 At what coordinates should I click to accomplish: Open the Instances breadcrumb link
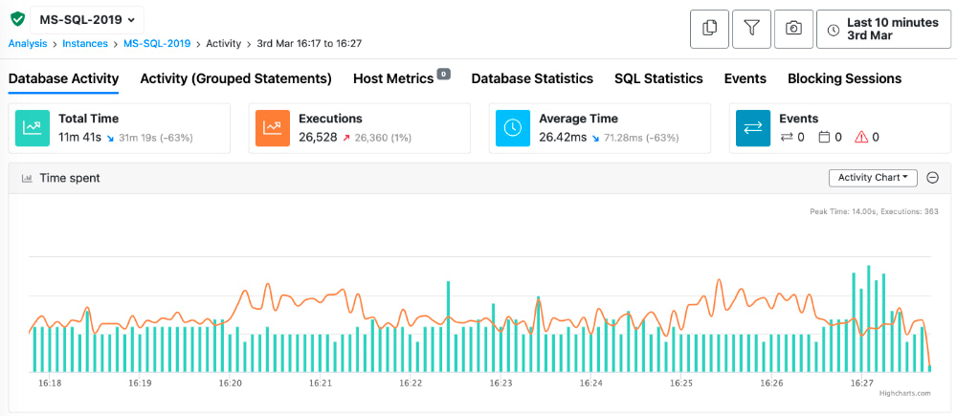(85, 44)
